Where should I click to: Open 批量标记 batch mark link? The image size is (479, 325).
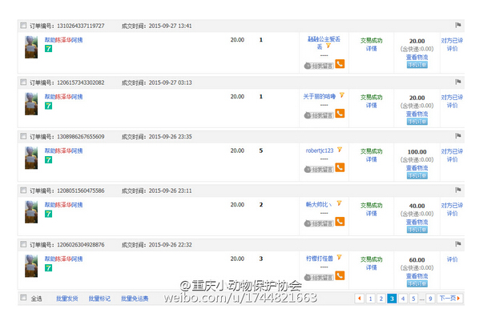[99, 299]
